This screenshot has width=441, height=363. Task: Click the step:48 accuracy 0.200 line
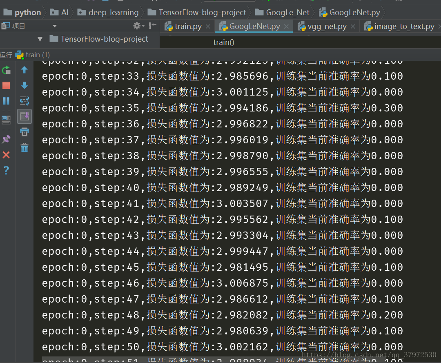pos(223,315)
